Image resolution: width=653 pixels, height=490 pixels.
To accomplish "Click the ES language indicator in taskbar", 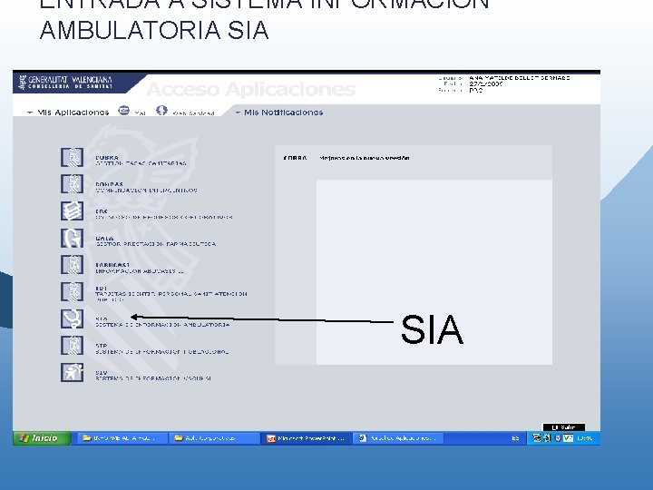I will 515,438.
